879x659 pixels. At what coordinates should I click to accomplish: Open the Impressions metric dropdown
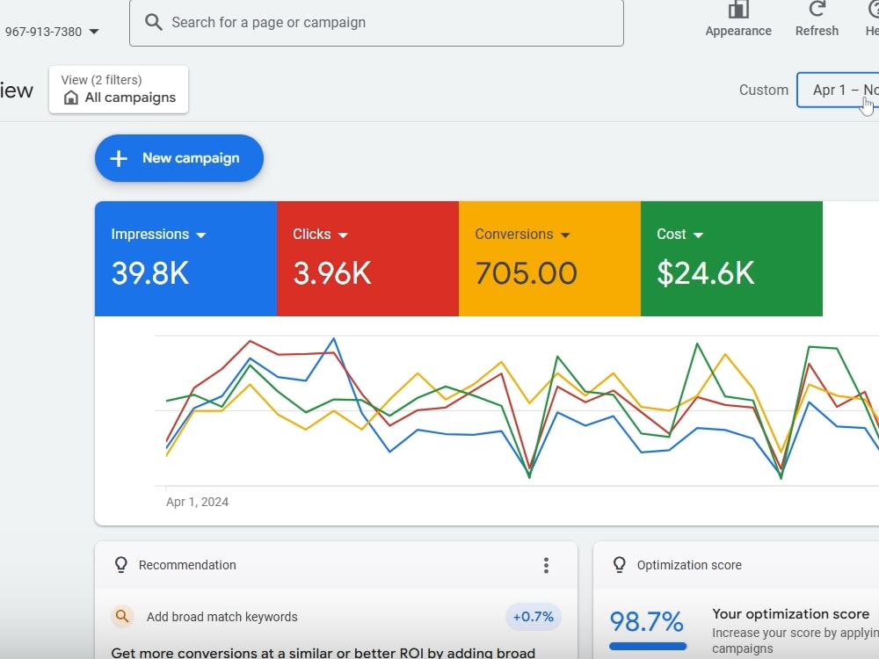(201, 235)
